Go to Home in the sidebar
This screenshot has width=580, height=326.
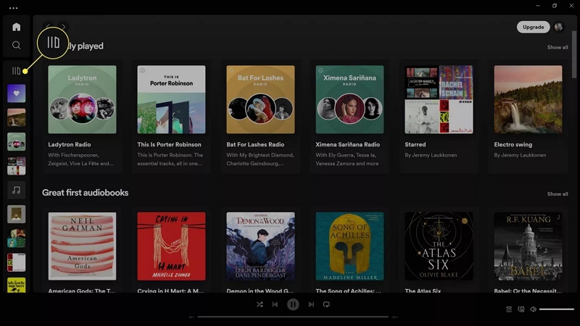[x=17, y=27]
